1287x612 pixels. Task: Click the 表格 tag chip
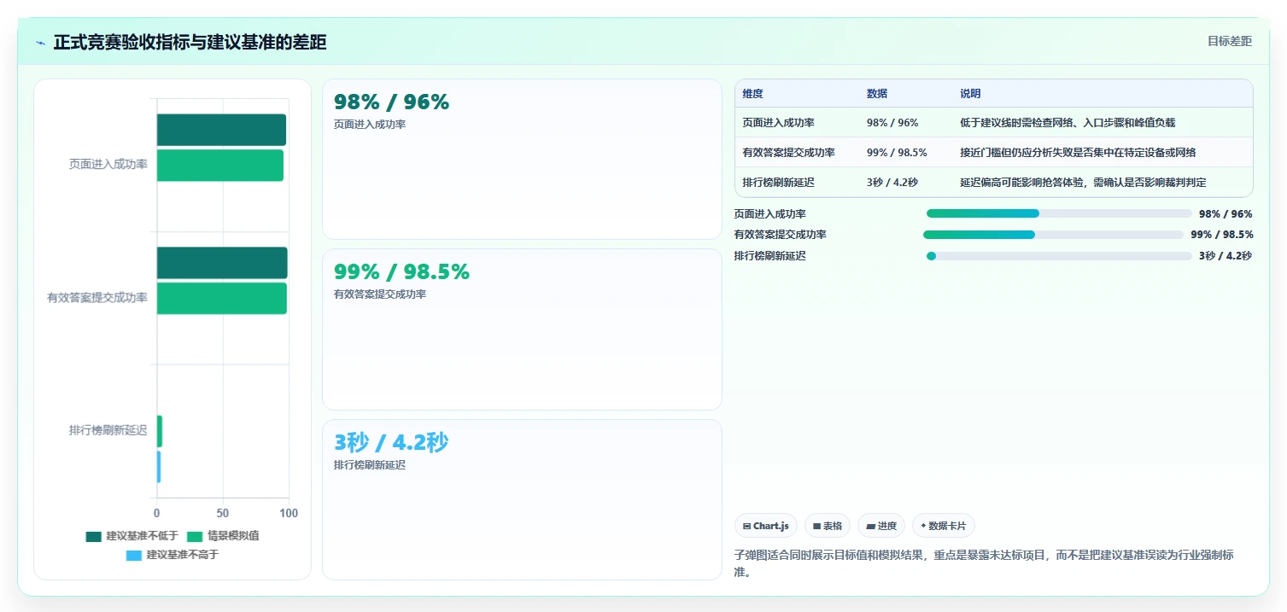coord(828,526)
